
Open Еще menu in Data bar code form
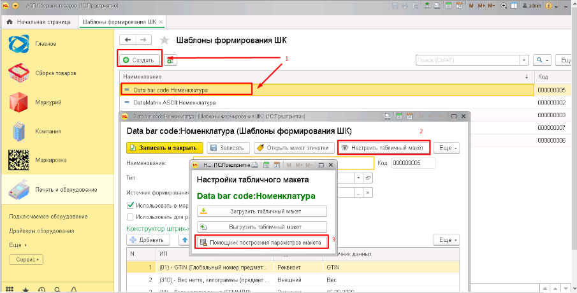(447, 148)
